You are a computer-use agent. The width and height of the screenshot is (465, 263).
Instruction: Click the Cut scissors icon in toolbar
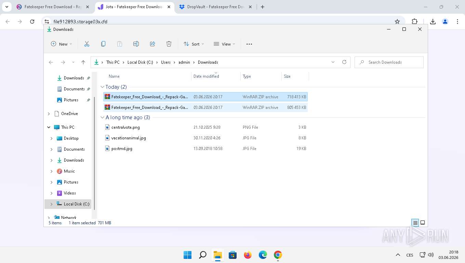87,44
